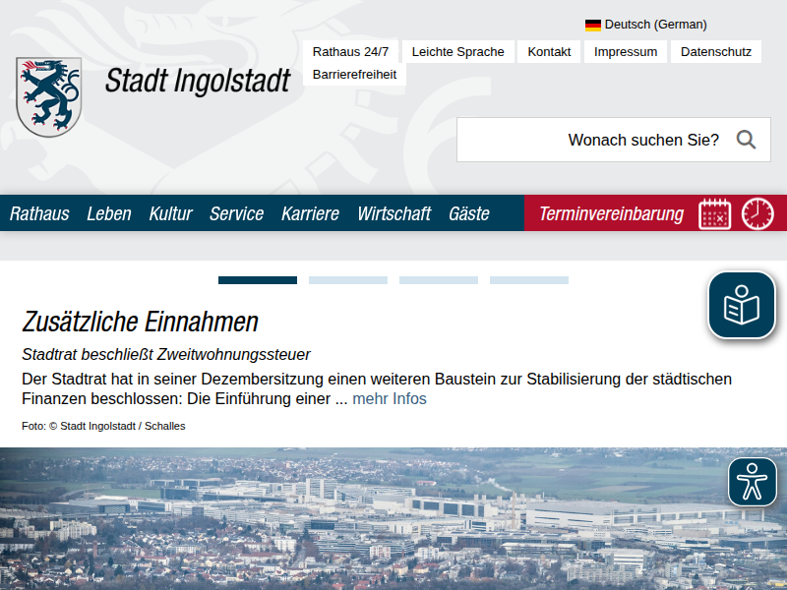Open the Leichte Sprache link
The height and width of the screenshot is (590, 787).
coord(457,52)
